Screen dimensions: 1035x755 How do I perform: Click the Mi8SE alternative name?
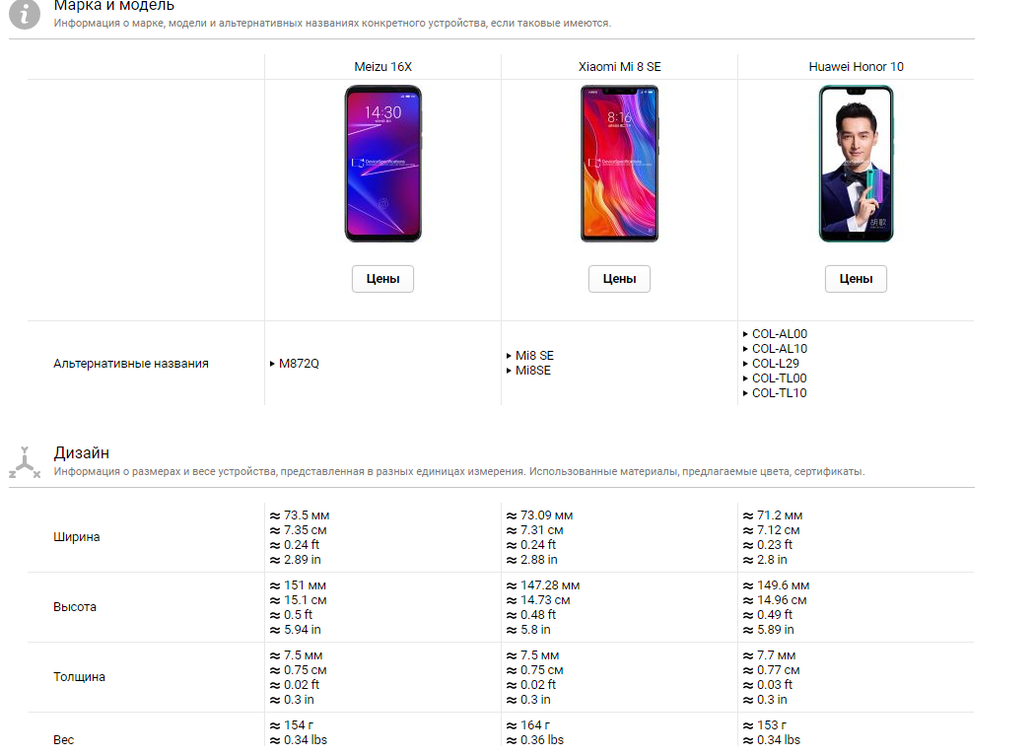[532, 371]
